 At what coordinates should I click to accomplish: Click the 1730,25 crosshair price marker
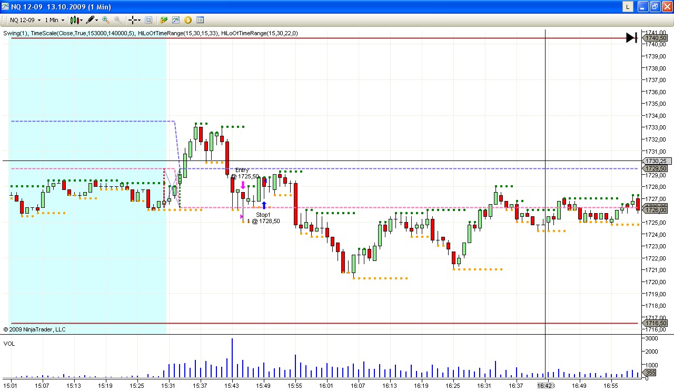click(x=656, y=161)
